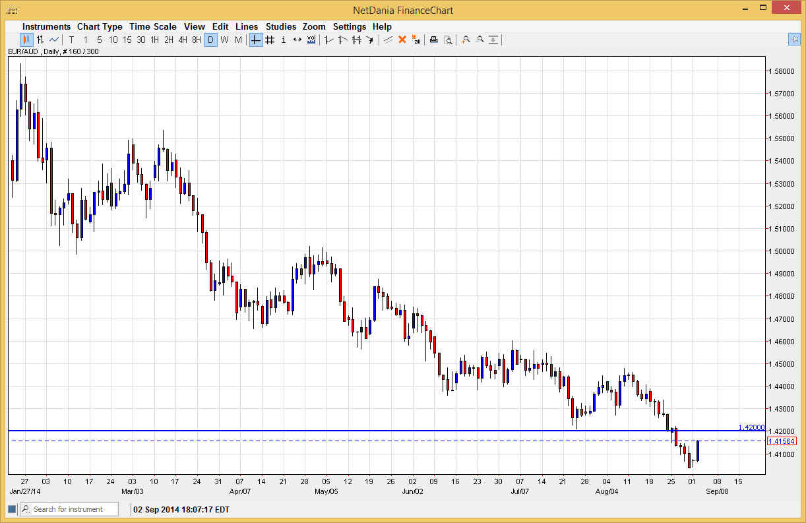Select the candlestick chart type icon
Screen dimensions: 806x523
click(x=26, y=40)
